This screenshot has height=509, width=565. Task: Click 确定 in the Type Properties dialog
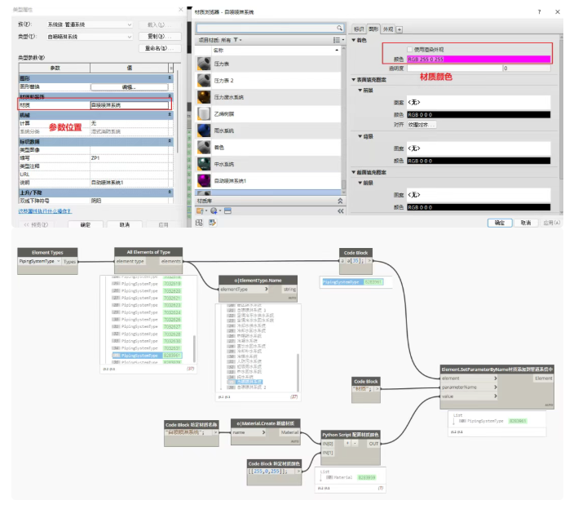[86, 224]
